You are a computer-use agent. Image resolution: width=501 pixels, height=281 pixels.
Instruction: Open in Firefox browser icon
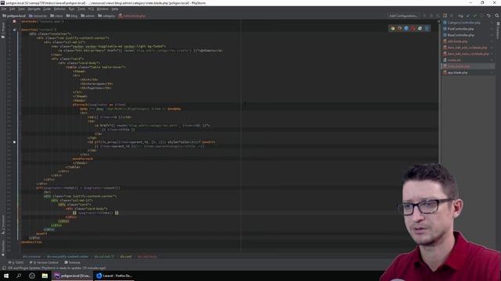click(x=399, y=28)
